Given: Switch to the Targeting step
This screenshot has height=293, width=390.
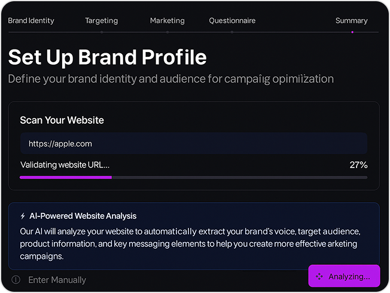Looking at the screenshot, I should coord(102,21).
